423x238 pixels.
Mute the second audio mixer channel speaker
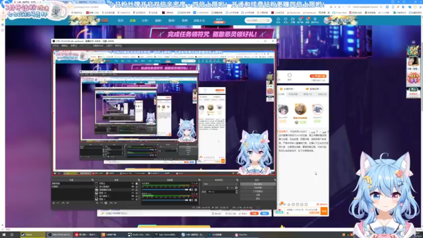pyautogui.click(x=191, y=200)
